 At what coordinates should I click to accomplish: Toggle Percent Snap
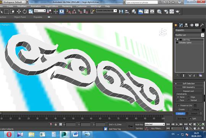80,11
